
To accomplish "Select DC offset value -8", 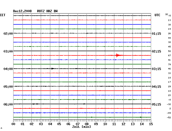I will click(169, 100).
